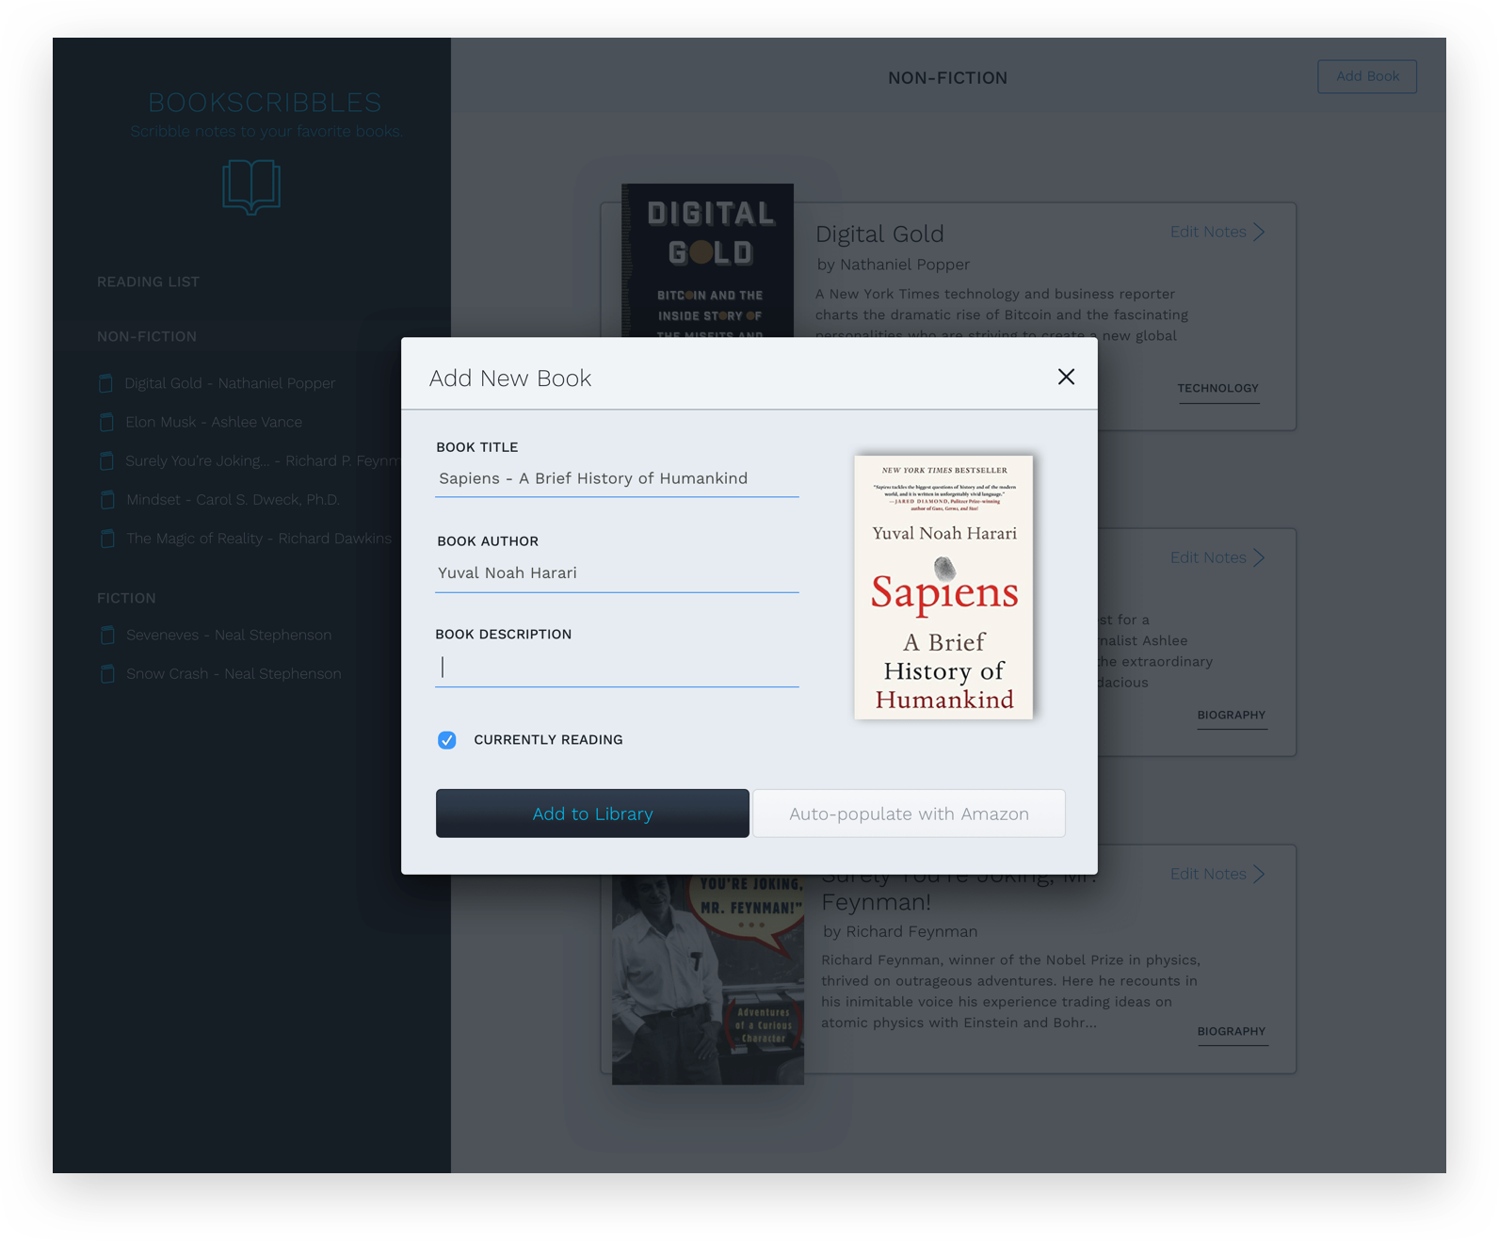
Task: Click book icon beside Surely You're Joking
Action: point(106,460)
